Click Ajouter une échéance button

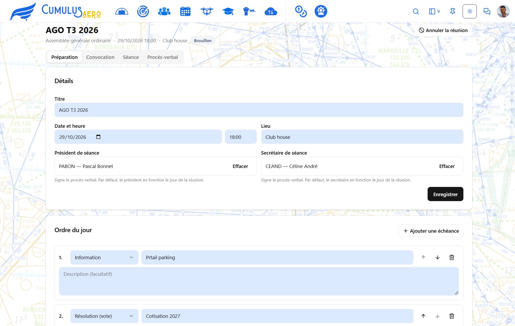click(x=431, y=231)
